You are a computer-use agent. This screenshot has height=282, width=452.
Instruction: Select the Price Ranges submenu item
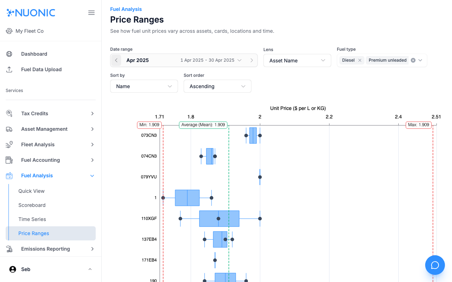(50, 233)
